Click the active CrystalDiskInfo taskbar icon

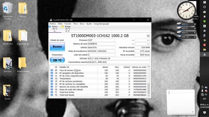[204, 54]
